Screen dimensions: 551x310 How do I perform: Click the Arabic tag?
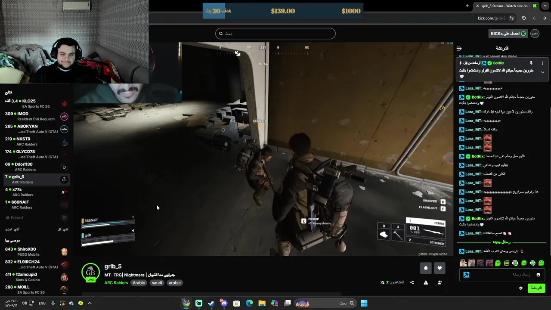tap(139, 283)
